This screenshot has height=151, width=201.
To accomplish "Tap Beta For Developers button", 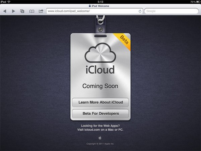I will point(100,114).
